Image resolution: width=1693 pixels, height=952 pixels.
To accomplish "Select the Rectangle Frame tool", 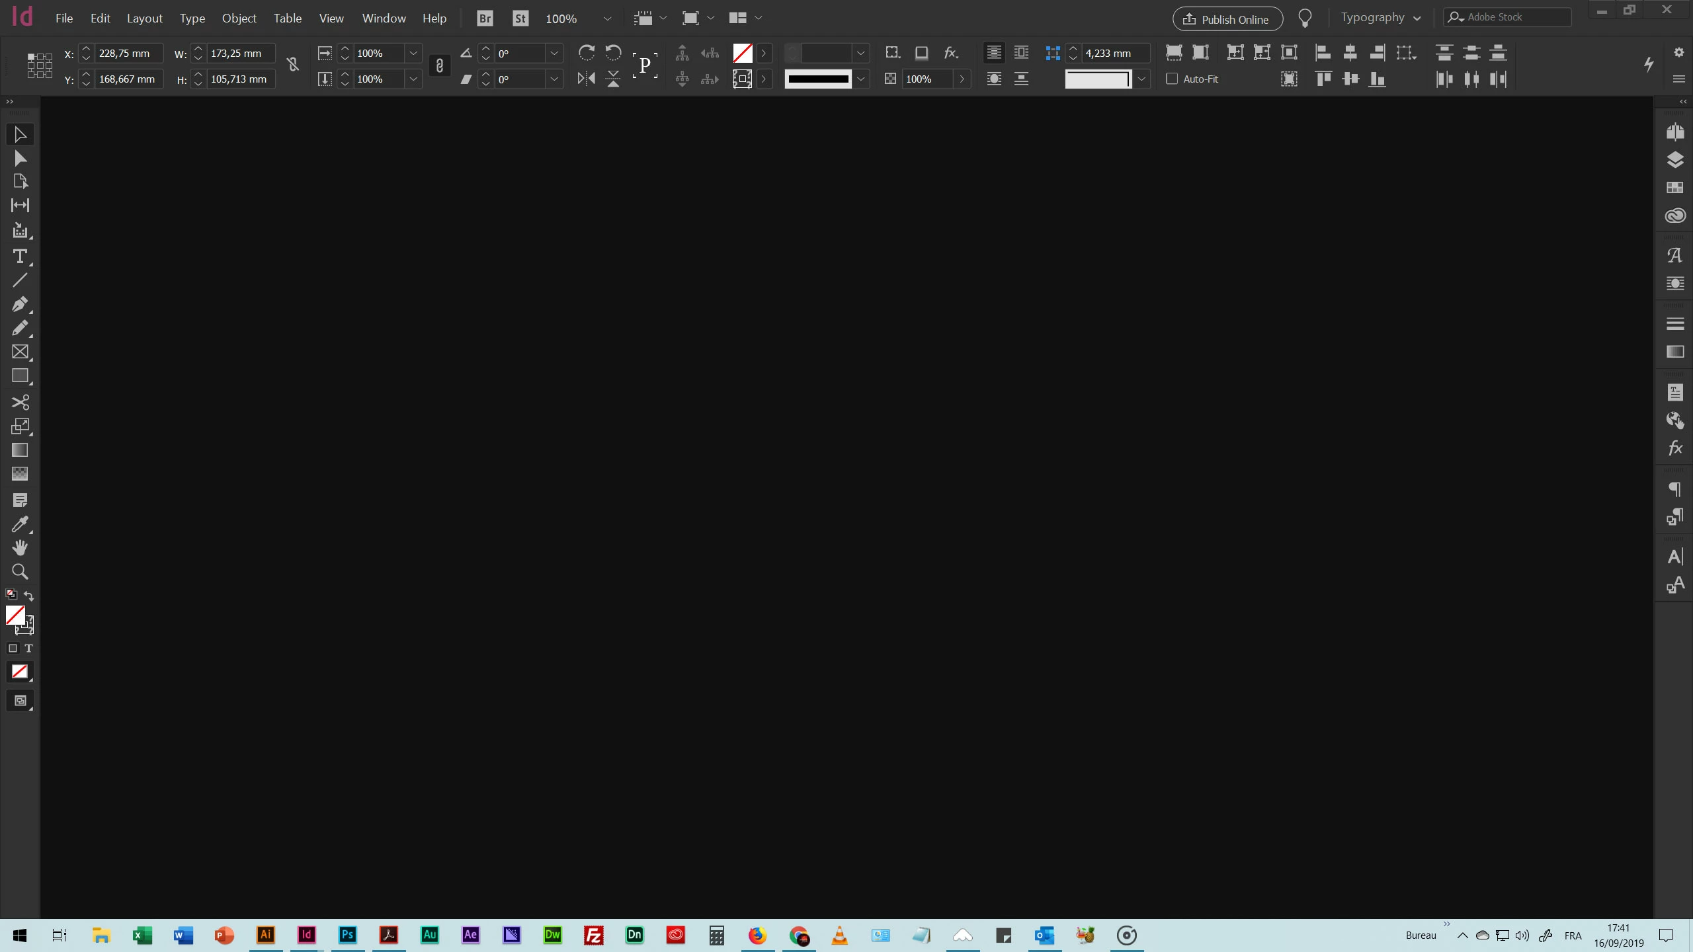I will tap(20, 352).
